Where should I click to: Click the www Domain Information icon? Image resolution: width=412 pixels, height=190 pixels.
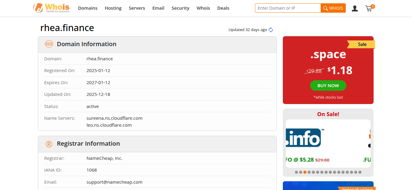(x=49, y=44)
